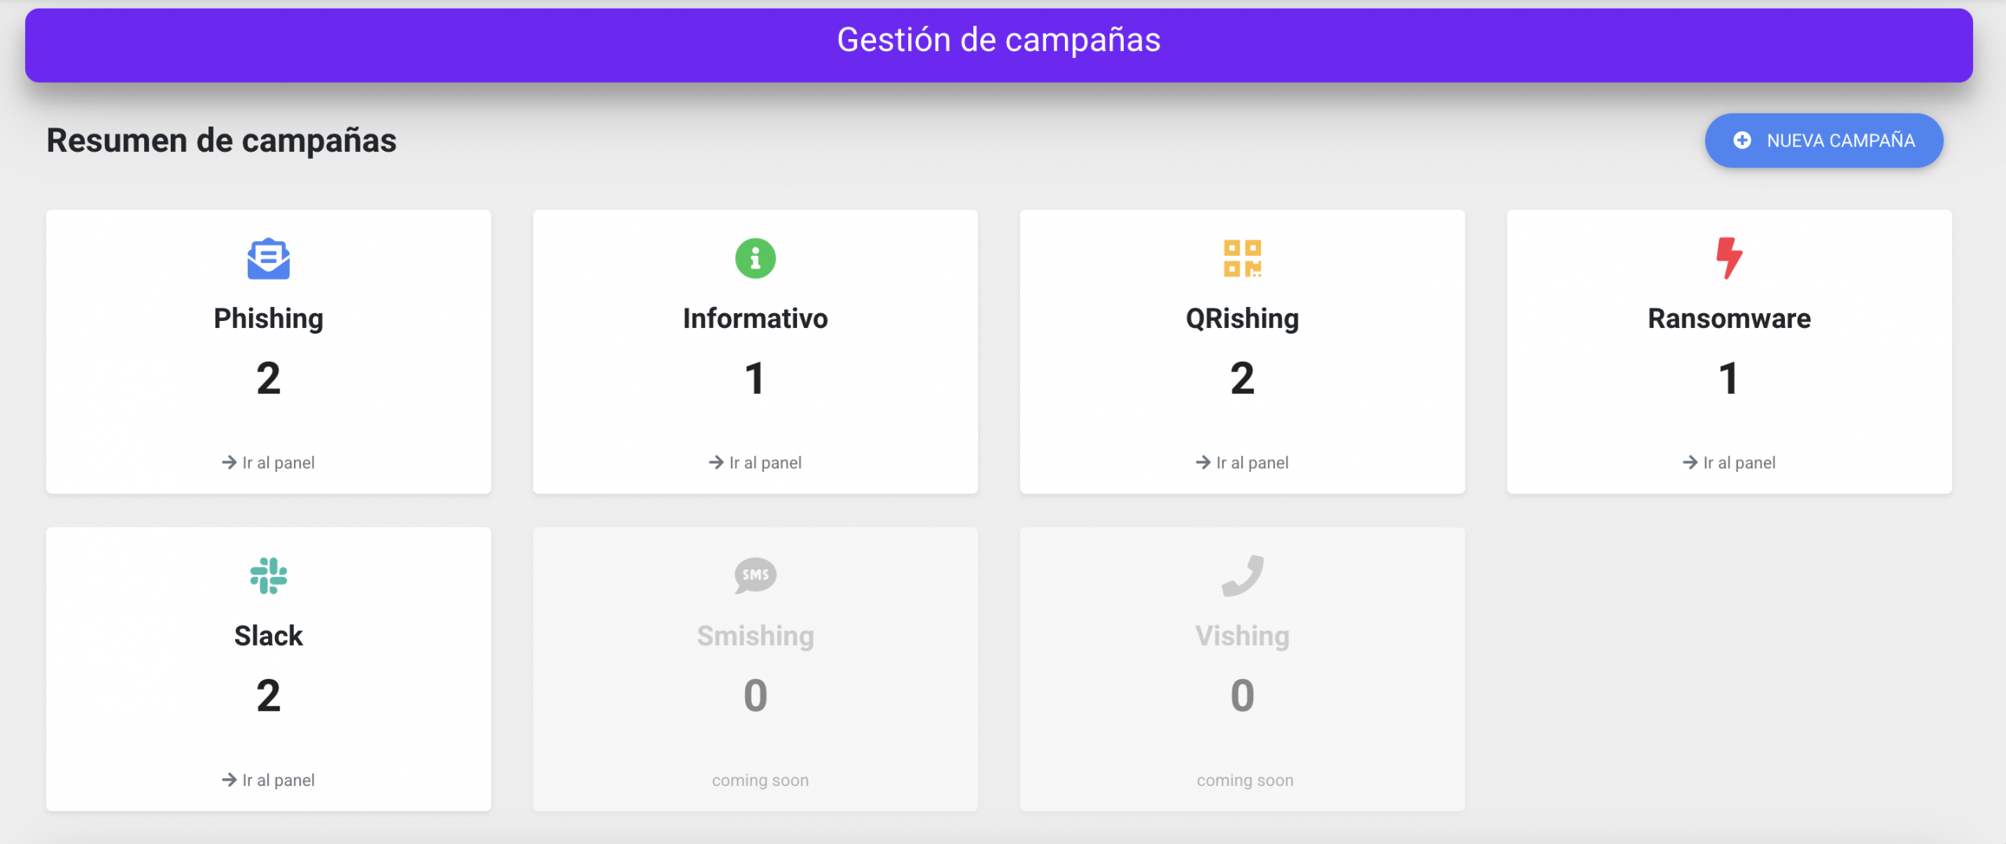Click the grayed-out Smishing SMS icon
The width and height of the screenshot is (2006, 844).
(755, 576)
